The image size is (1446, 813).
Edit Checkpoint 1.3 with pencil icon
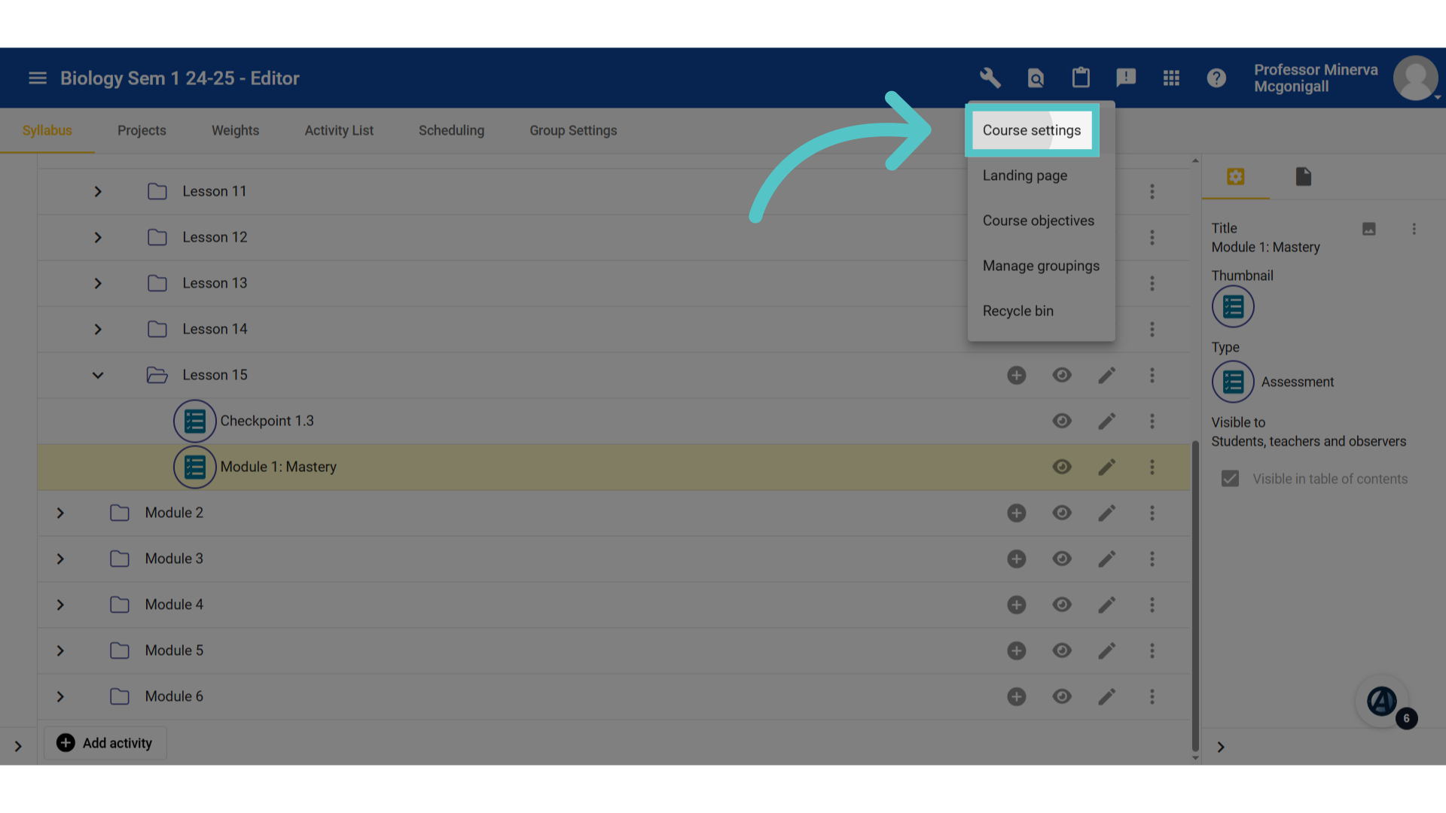tap(1106, 421)
